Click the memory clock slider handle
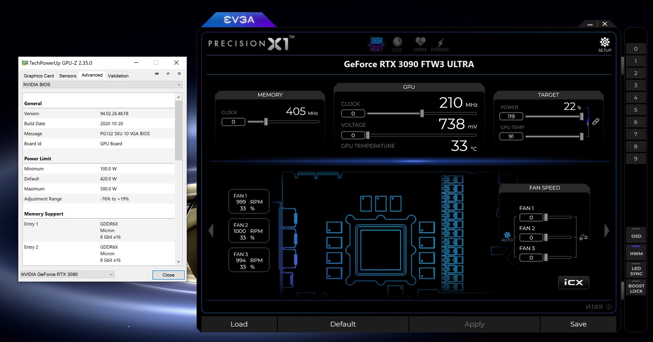This screenshot has width=653, height=342. (x=266, y=122)
